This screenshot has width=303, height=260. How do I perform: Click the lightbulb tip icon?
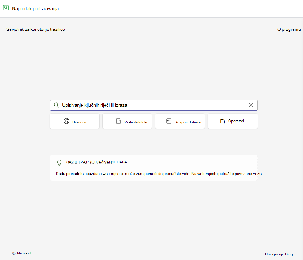coord(59,162)
